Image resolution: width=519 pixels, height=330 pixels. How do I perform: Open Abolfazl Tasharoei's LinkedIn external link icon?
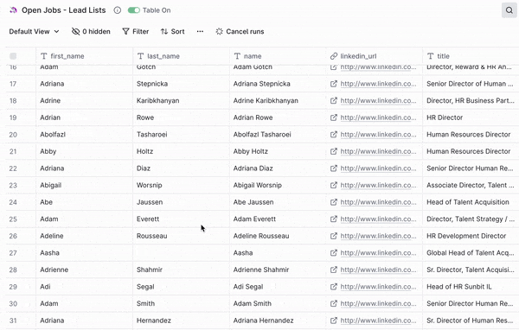pos(334,134)
